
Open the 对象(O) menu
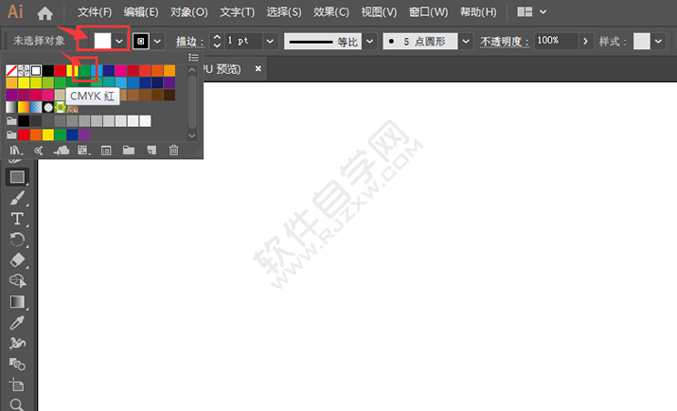pos(188,12)
